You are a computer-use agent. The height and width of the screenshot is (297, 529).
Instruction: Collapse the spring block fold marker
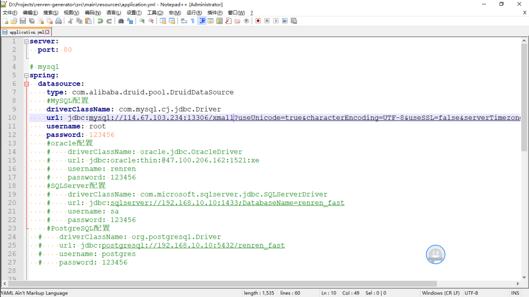(x=26, y=75)
